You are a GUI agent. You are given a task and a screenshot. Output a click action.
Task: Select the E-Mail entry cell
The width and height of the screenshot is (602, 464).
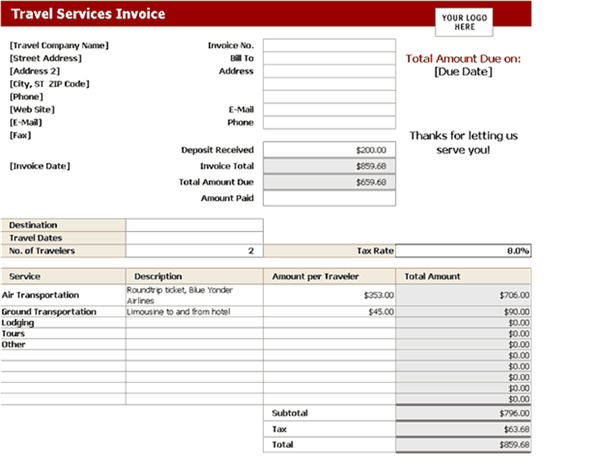point(329,111)
